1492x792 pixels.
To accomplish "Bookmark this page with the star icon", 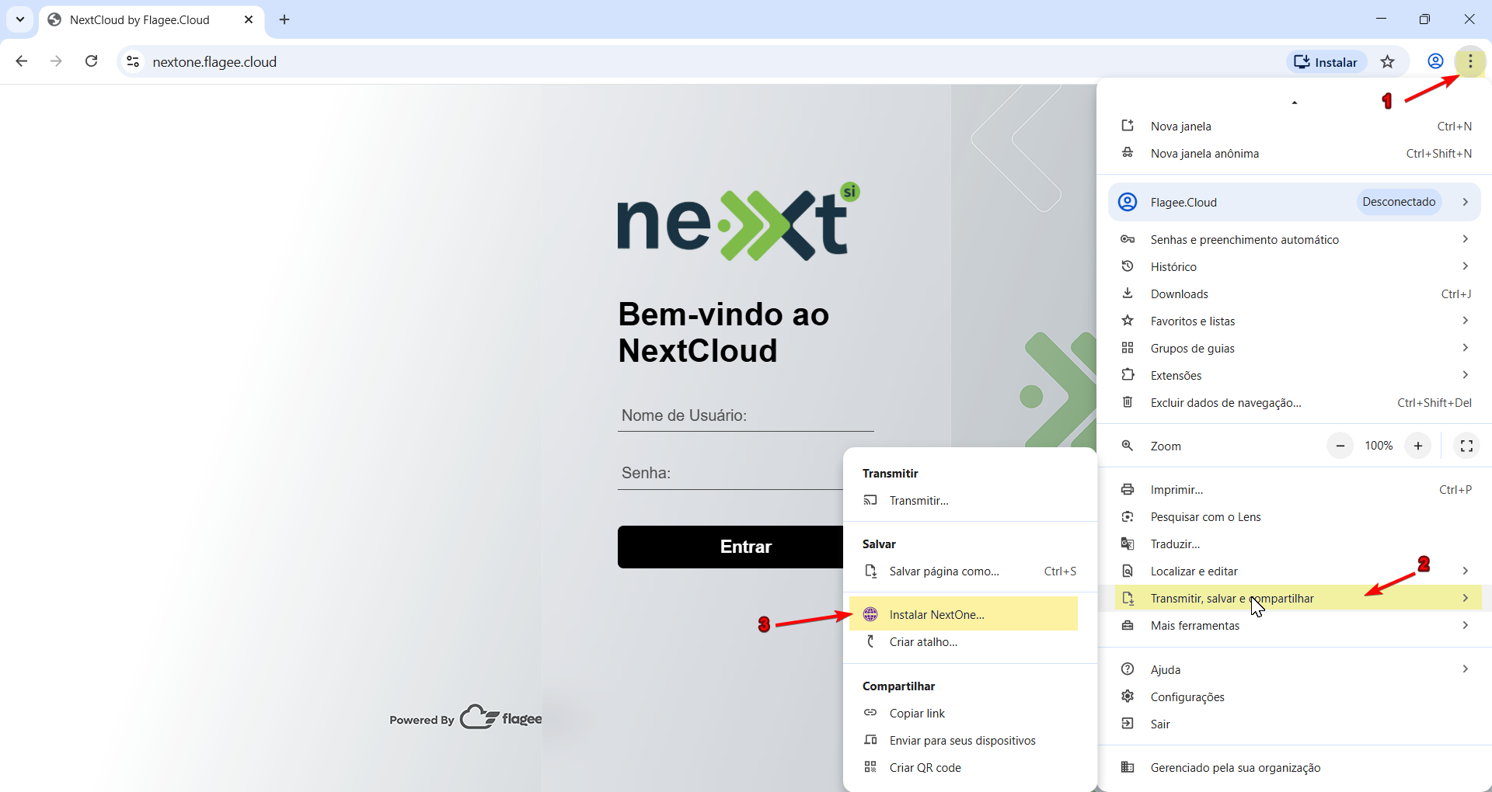I will (x=1388, y=62).
